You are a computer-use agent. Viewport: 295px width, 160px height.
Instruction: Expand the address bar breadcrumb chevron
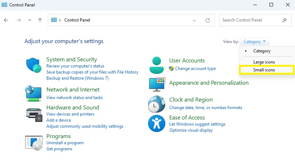[60, 20]
